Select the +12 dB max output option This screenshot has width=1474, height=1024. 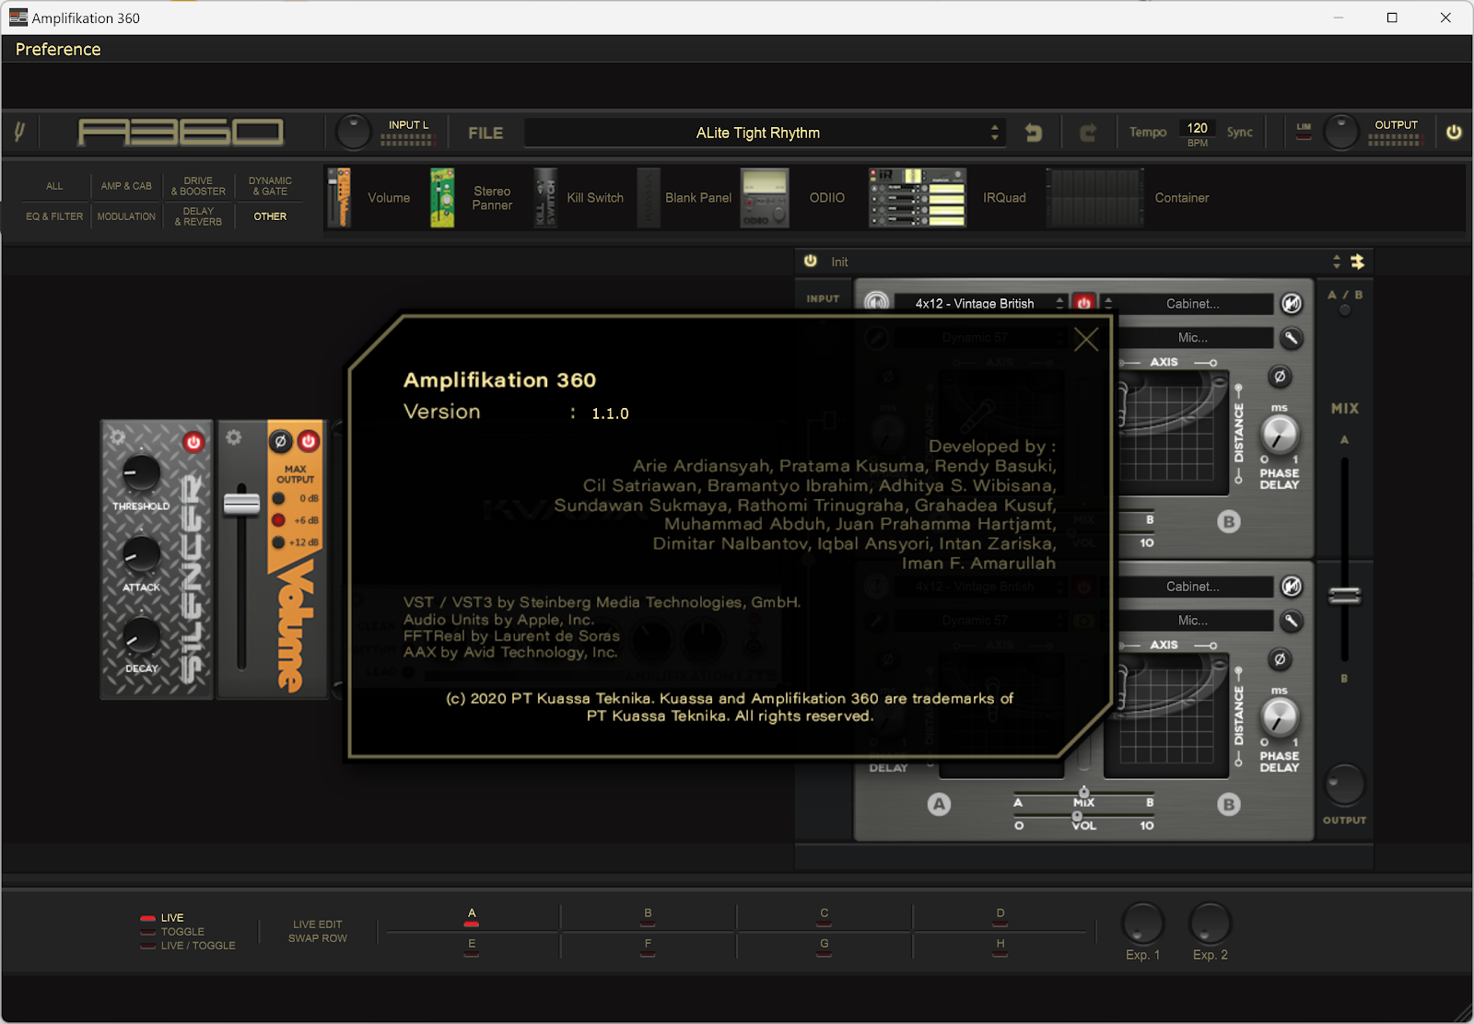279,542
